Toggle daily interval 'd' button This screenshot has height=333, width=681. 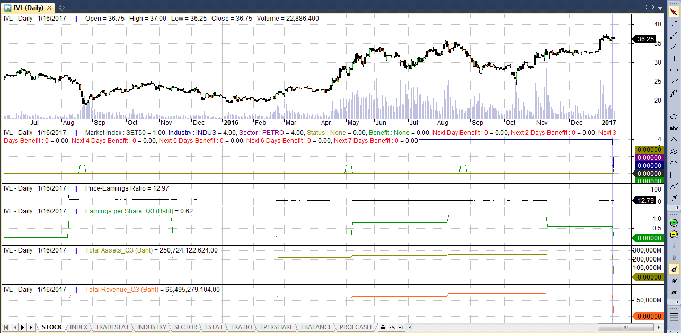(x=674, y=269)
